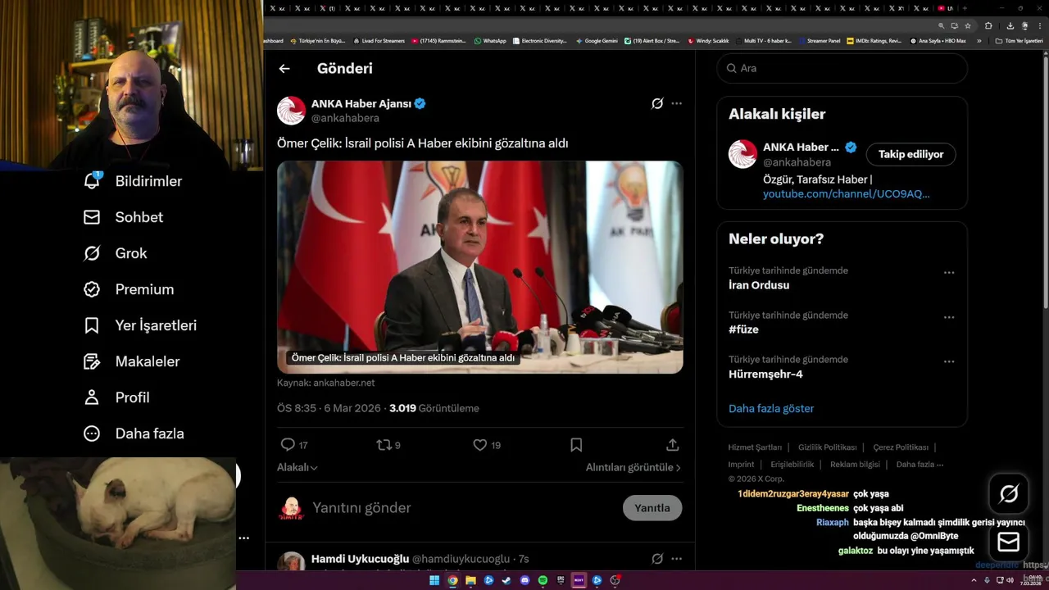Open ANKA Haber Ajansı profile avatar on post
1049x590 pixels.
click(291, 111)
